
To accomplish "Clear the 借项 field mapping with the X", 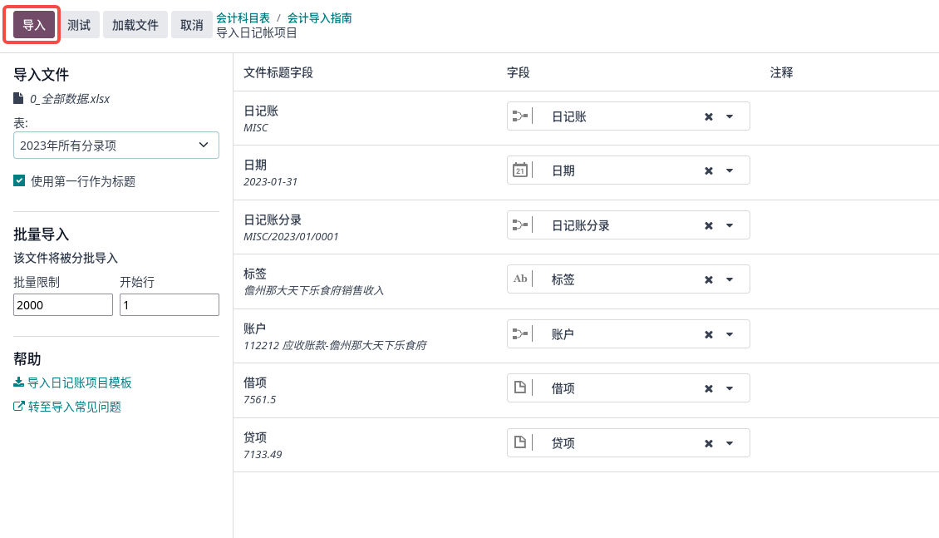I will [x=709, y=389].
